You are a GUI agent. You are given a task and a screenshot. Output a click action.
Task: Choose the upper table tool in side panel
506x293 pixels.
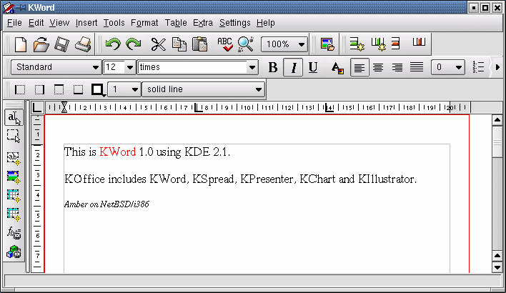pyautogui.click(x=14, y=196)
